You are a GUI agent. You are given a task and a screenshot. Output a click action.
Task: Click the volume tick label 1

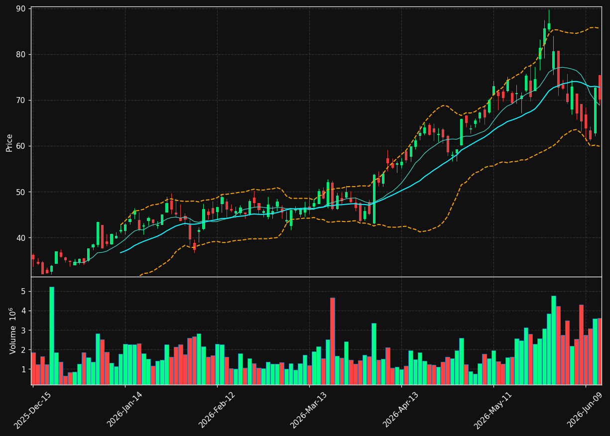click(24, 369)
